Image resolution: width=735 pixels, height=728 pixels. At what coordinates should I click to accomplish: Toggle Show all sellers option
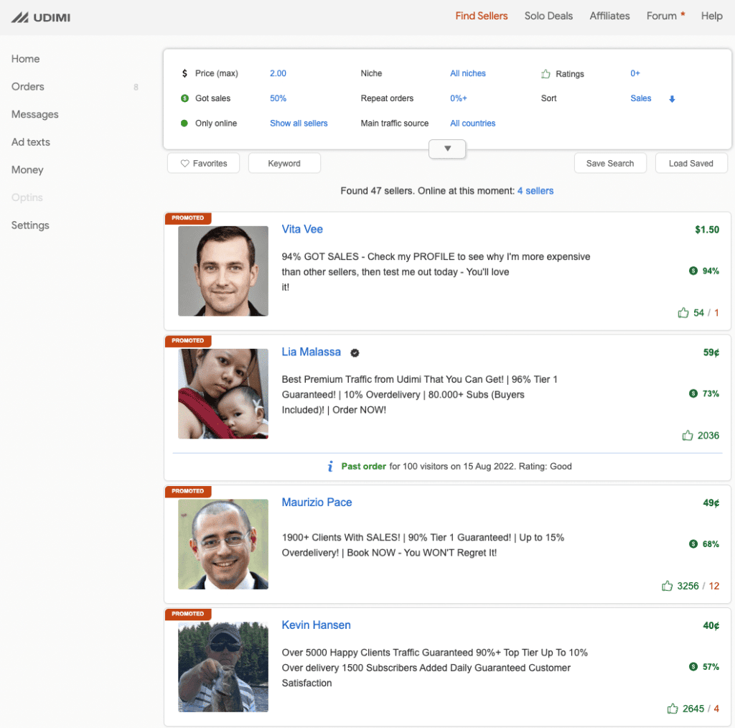[299, 123]
